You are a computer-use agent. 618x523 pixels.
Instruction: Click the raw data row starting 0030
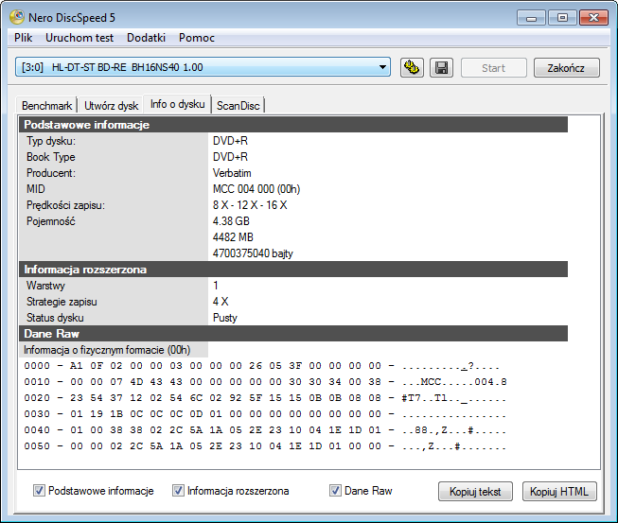tap(265, 414)
